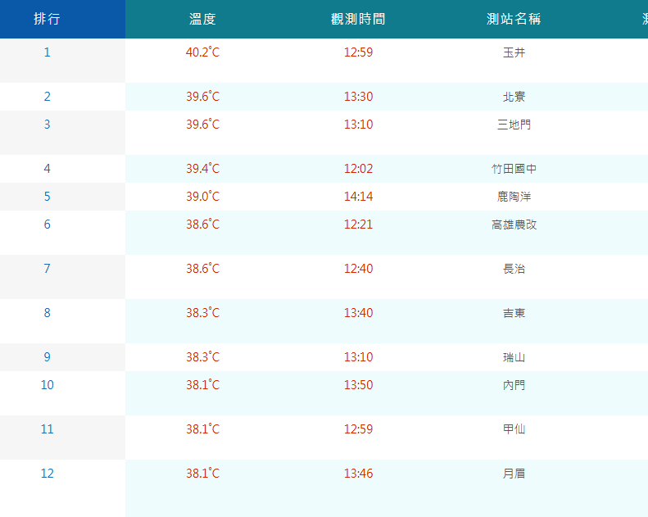This screenshot has height=517, width=648.
Task: Click observation time 14:14
Action: [x=358, y=196]
